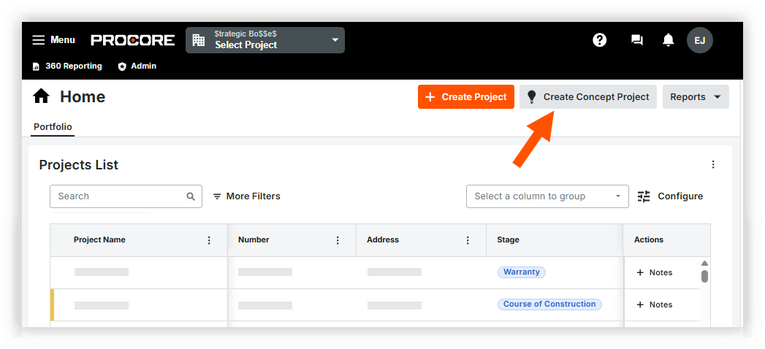This screenshot has height=349, width=765.
Task: Open the Admin tool
Action: (137, 66)
